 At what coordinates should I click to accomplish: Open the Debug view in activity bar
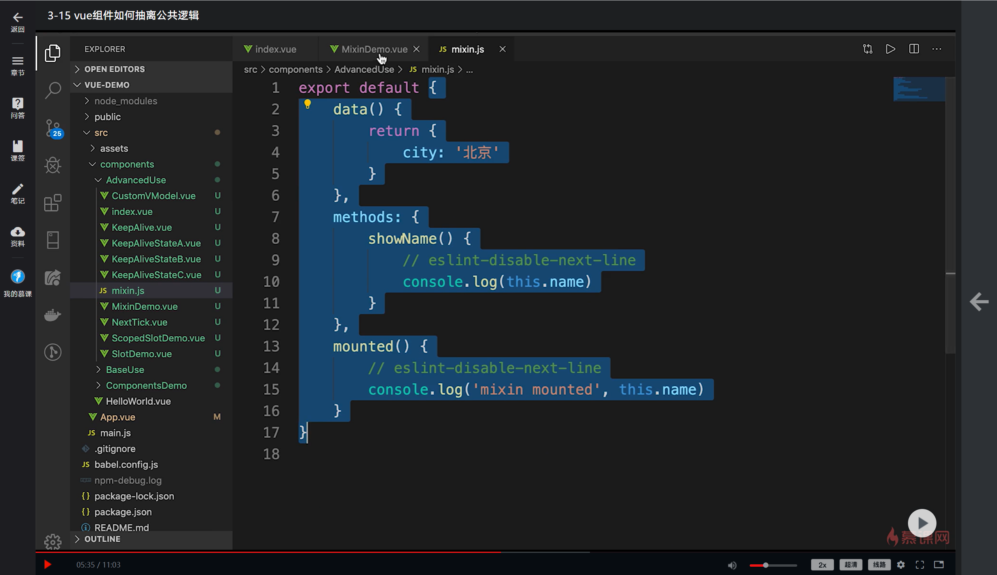point(53,165)
